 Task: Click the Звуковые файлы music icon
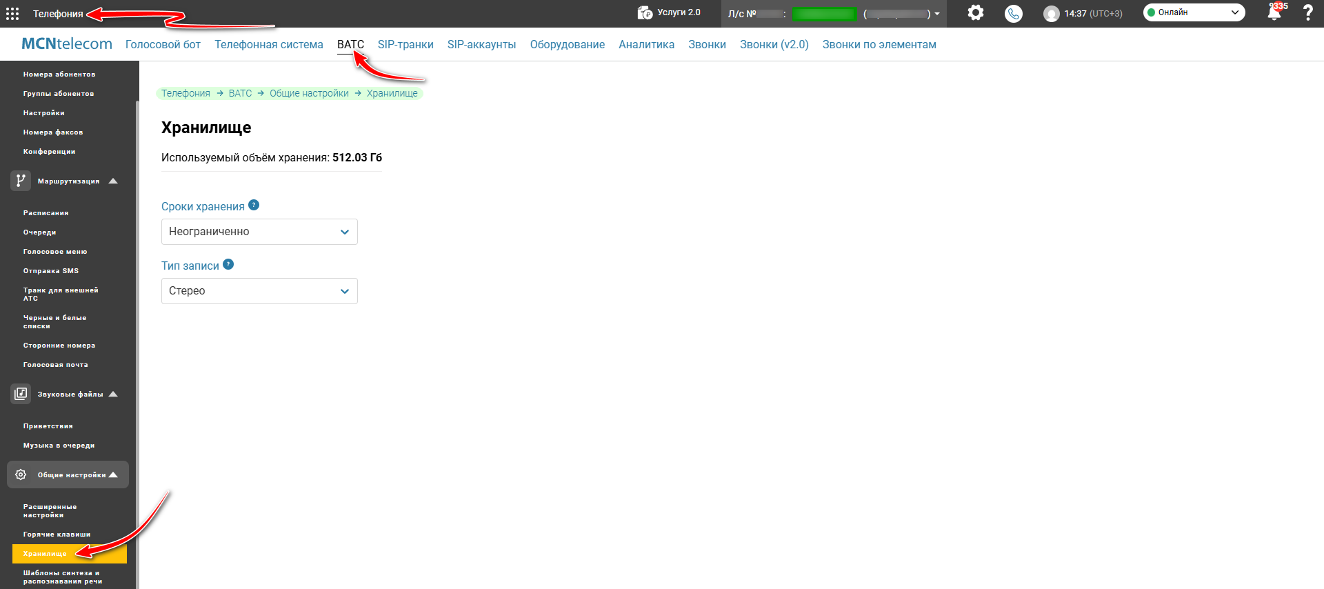21,394
